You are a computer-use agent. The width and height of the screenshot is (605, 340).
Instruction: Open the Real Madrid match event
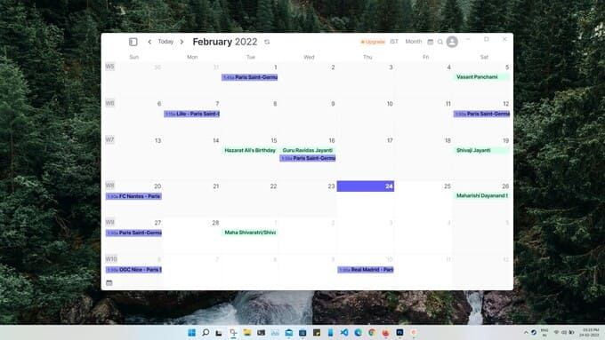click(366, 270)
